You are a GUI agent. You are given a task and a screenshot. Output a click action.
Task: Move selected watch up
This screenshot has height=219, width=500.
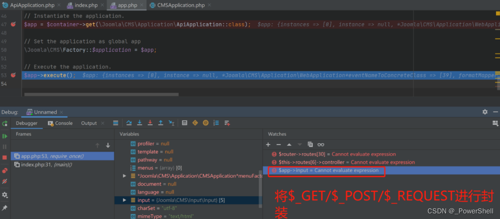click(289, 145)
